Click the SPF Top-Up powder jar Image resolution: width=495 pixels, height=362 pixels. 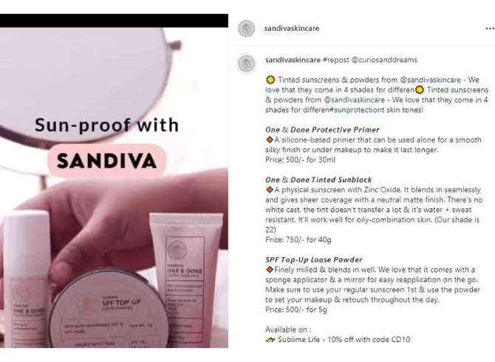(109, 310)
